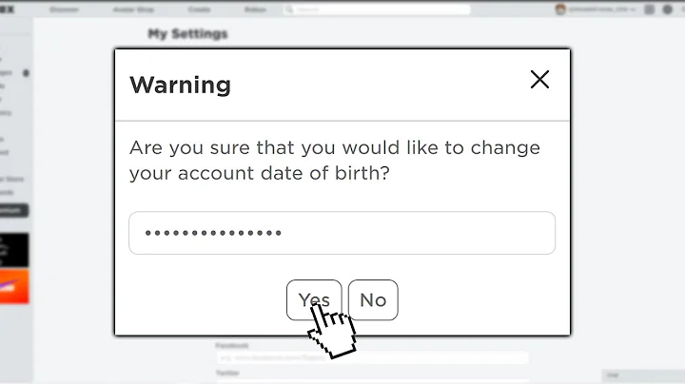Open the black ad thumbnail in the sidebar

[x=14, y=249]
